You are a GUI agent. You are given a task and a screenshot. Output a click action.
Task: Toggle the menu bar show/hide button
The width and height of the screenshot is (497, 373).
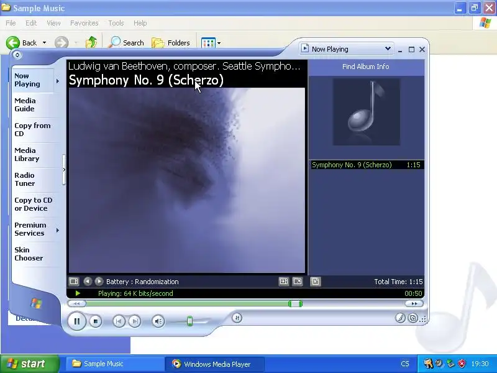tap(17, 55)
